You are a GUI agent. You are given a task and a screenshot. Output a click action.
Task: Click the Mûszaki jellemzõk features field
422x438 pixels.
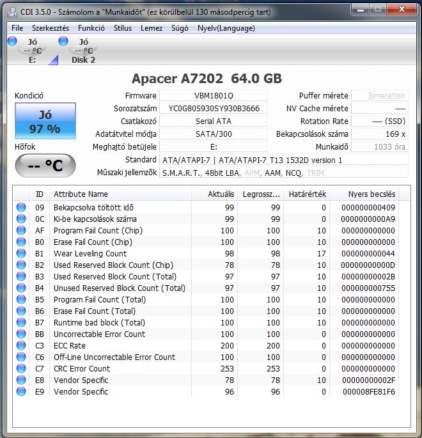(284, 173)
